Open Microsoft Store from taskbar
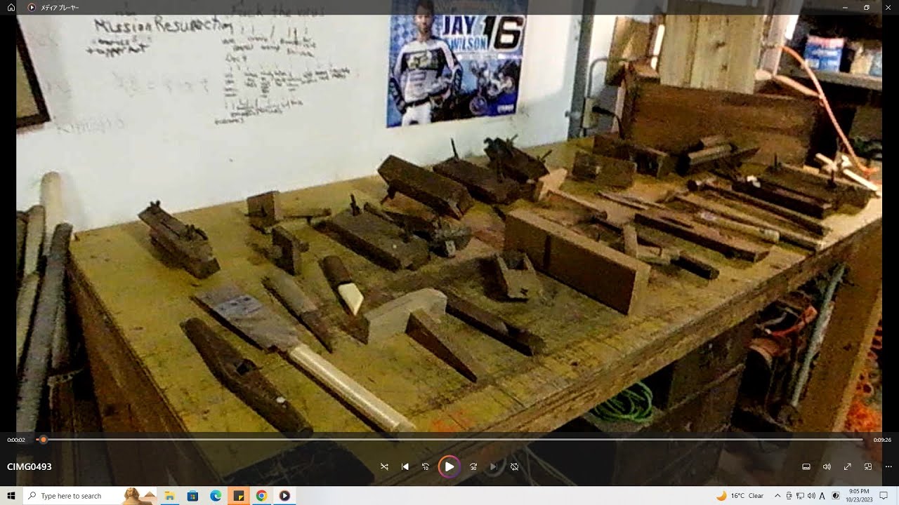The image size is (899, 505). [192, 496]
